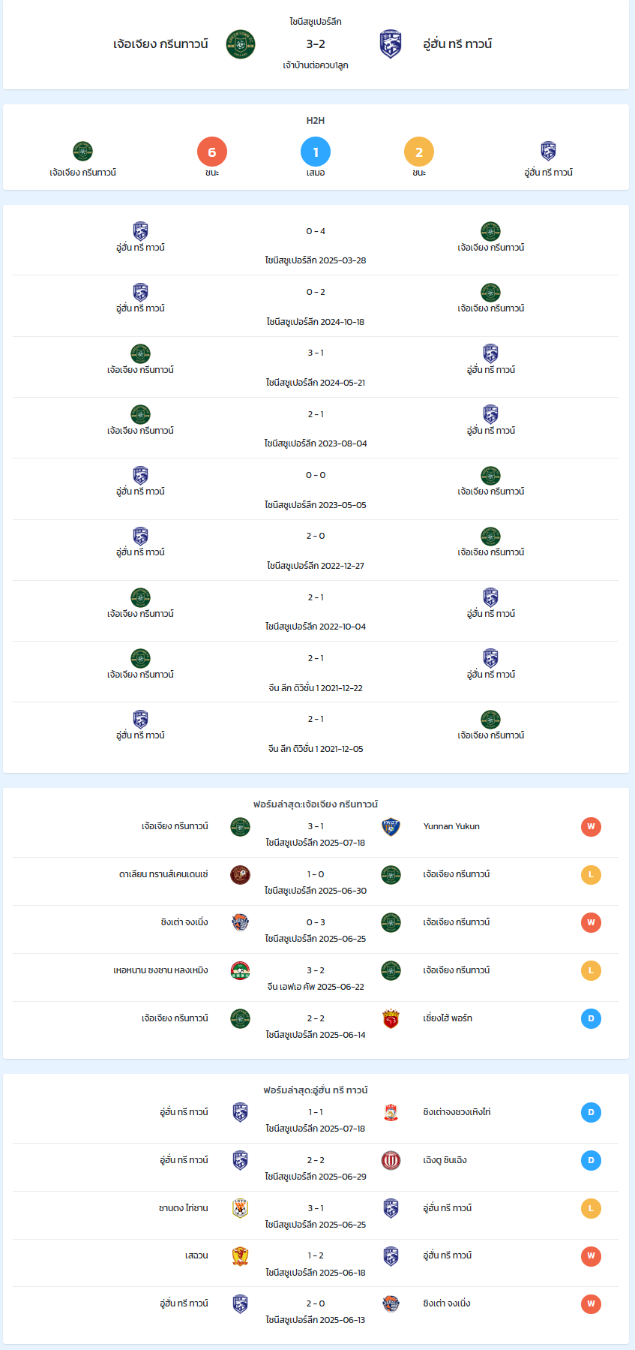Viewport: 635px width, 1350px height.
Task: Click the Yunnan Yukun team name
Action: point(451,827)
